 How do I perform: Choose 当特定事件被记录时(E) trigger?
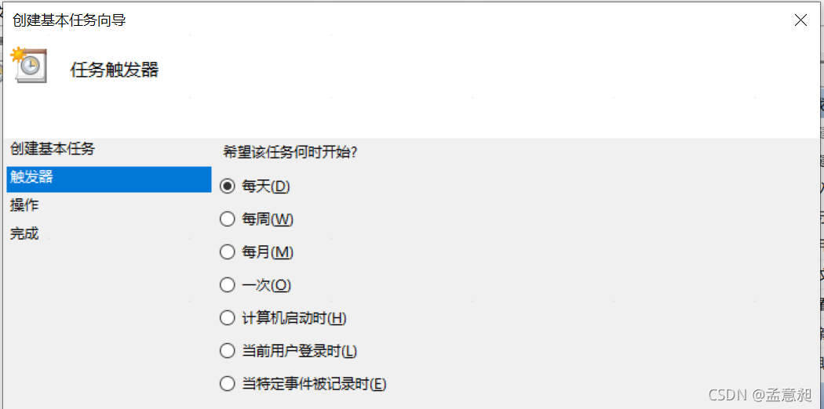(x=228, y=384)
